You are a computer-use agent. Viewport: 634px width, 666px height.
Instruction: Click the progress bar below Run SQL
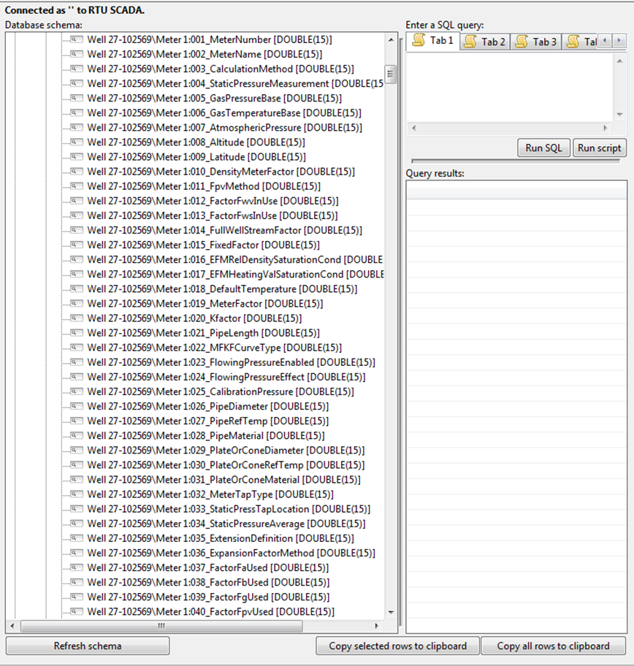515,161
